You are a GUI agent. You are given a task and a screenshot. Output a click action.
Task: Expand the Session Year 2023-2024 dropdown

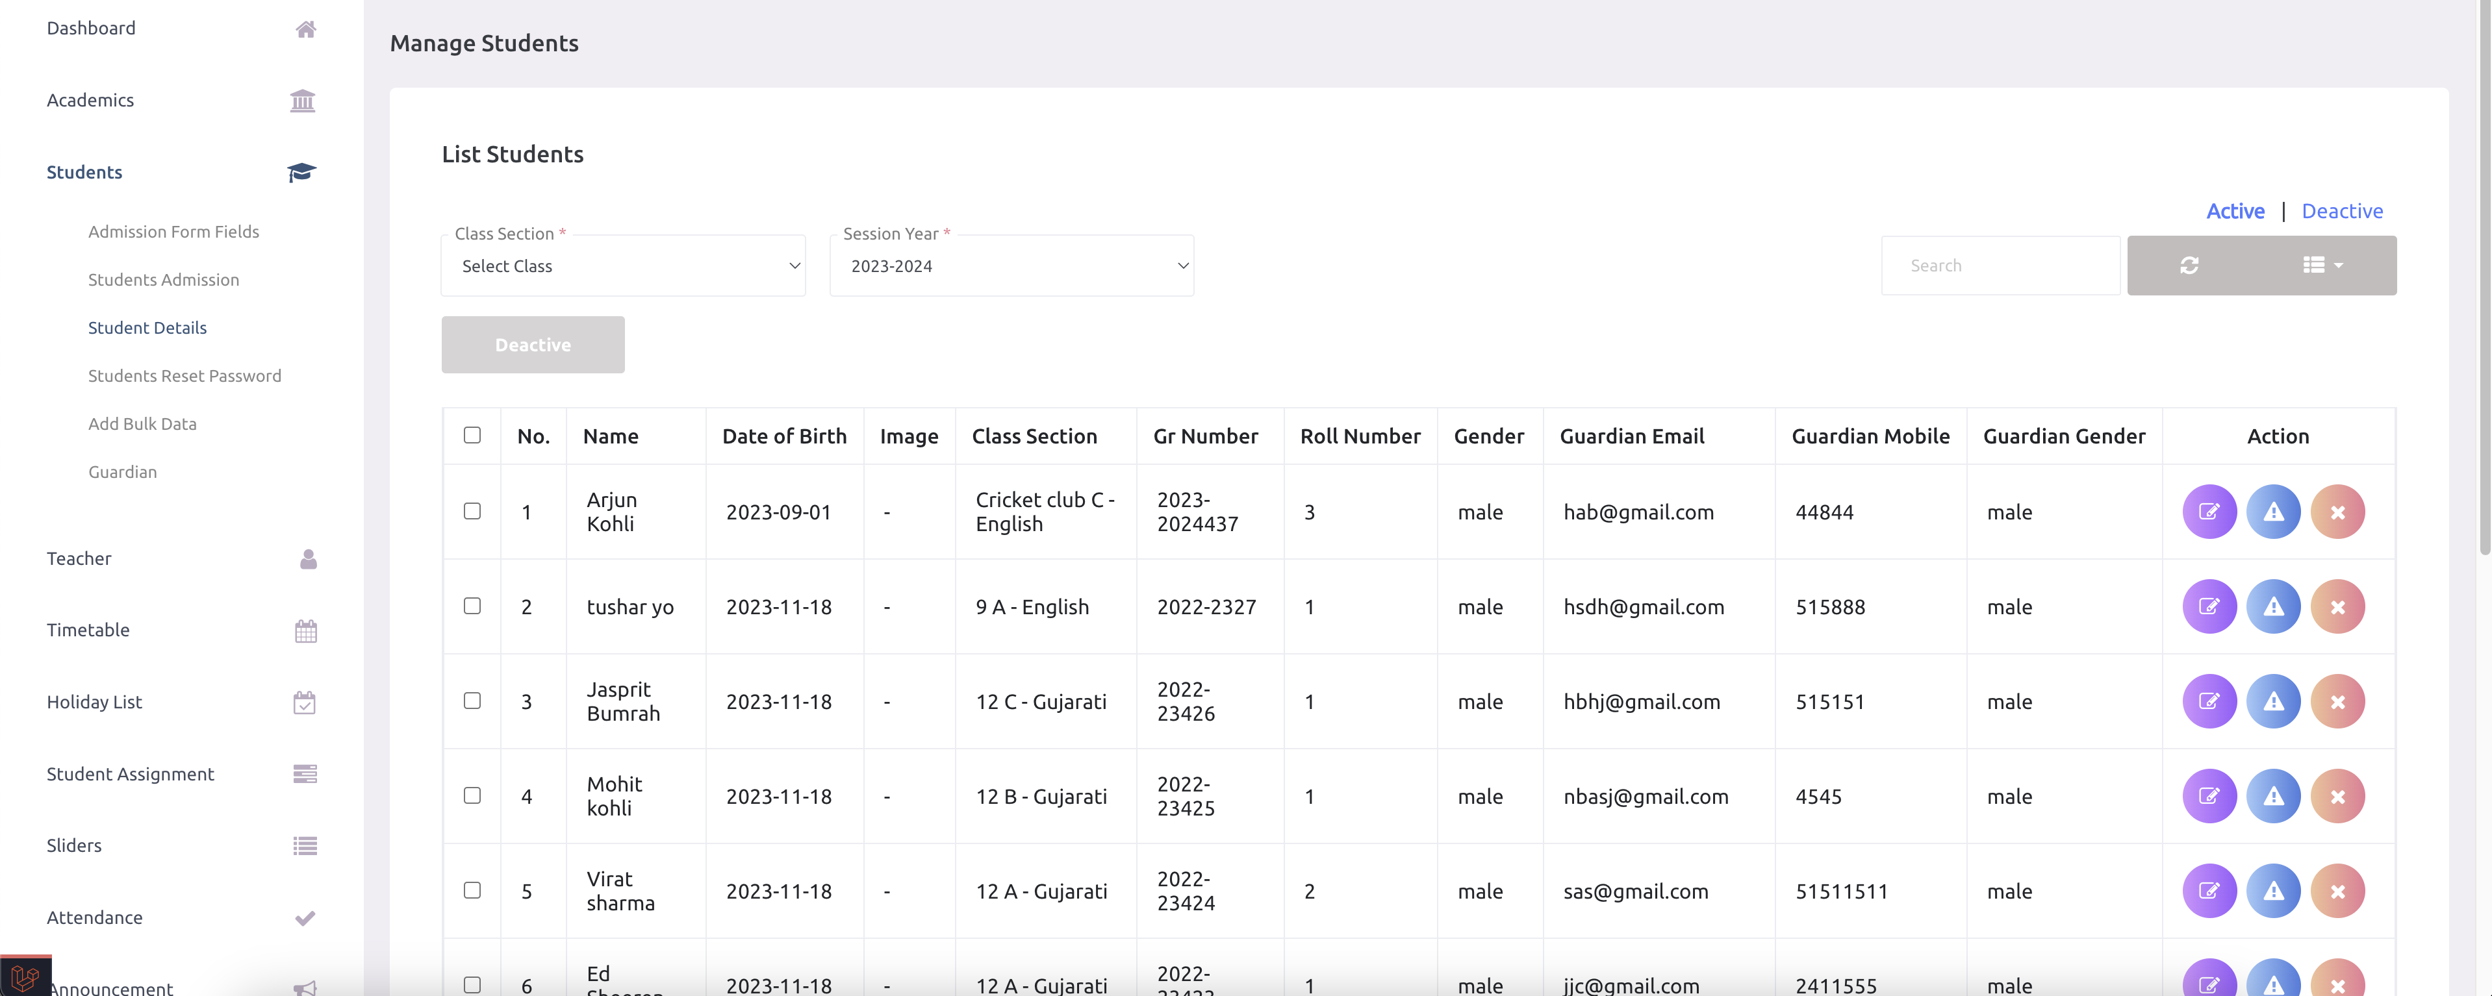1011,266
